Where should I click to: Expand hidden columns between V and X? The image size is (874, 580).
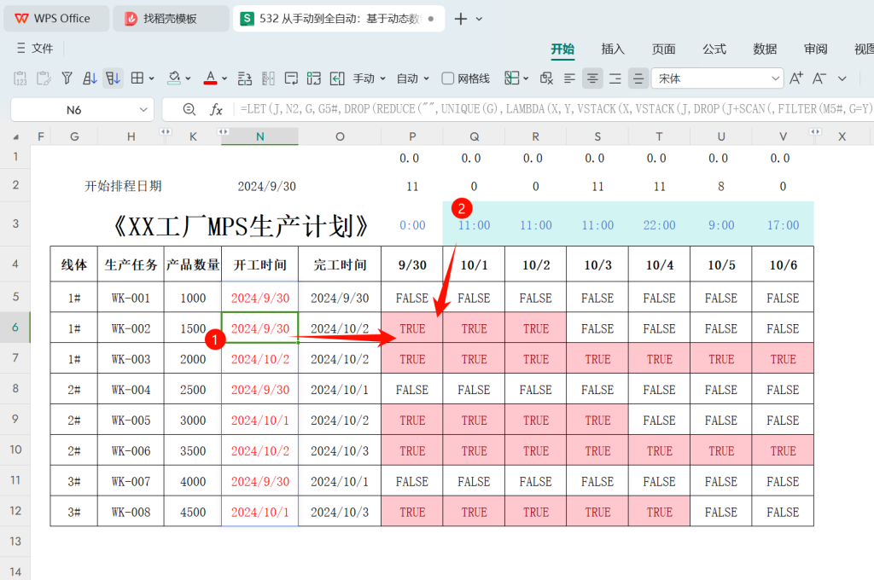click(815, 132)
